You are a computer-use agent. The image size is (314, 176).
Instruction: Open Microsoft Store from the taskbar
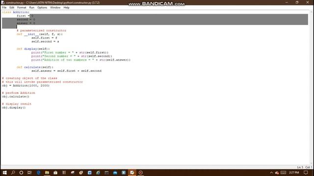(x=55, y=173)
